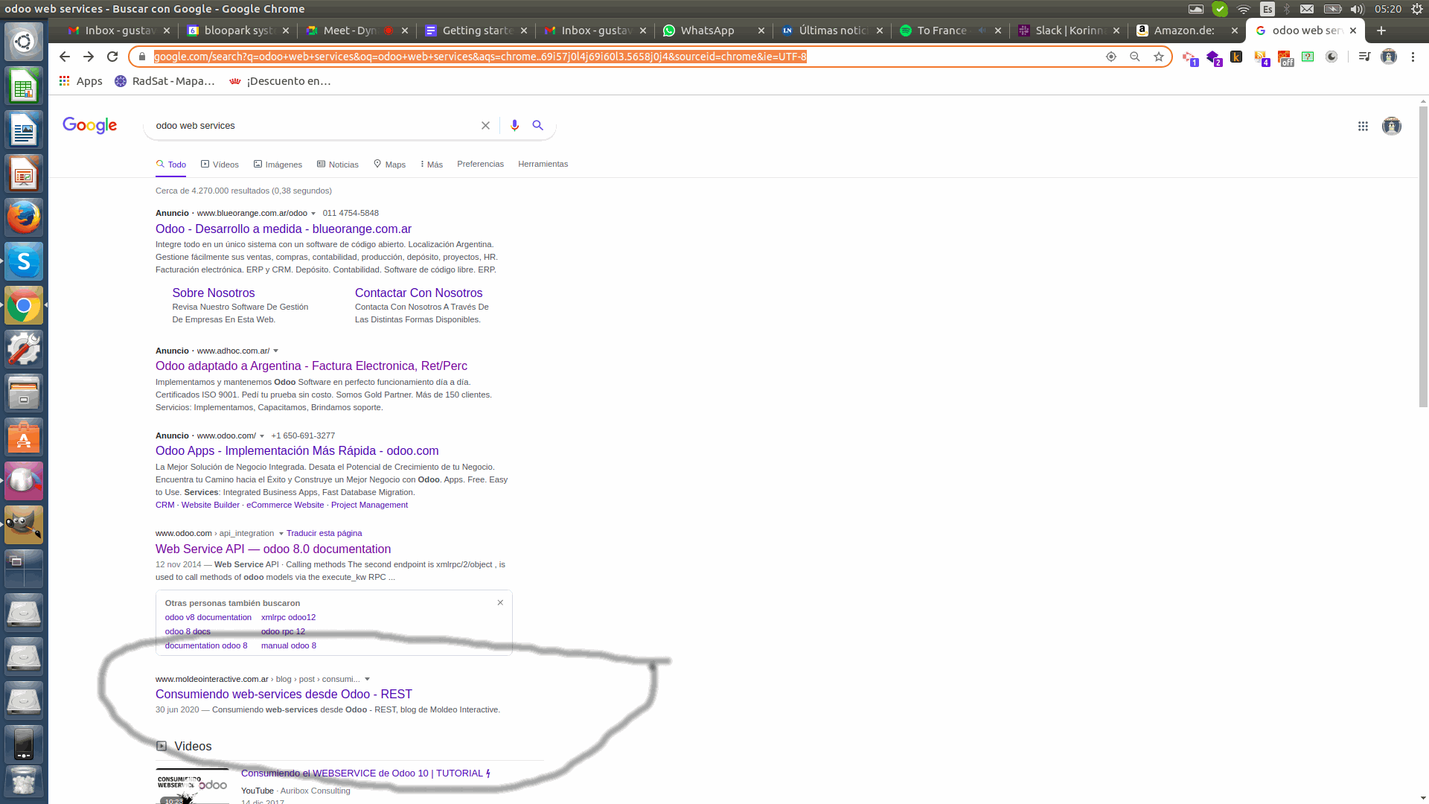
Task: Open Ubuntu dash home button
Action: (x=24, y=42)
